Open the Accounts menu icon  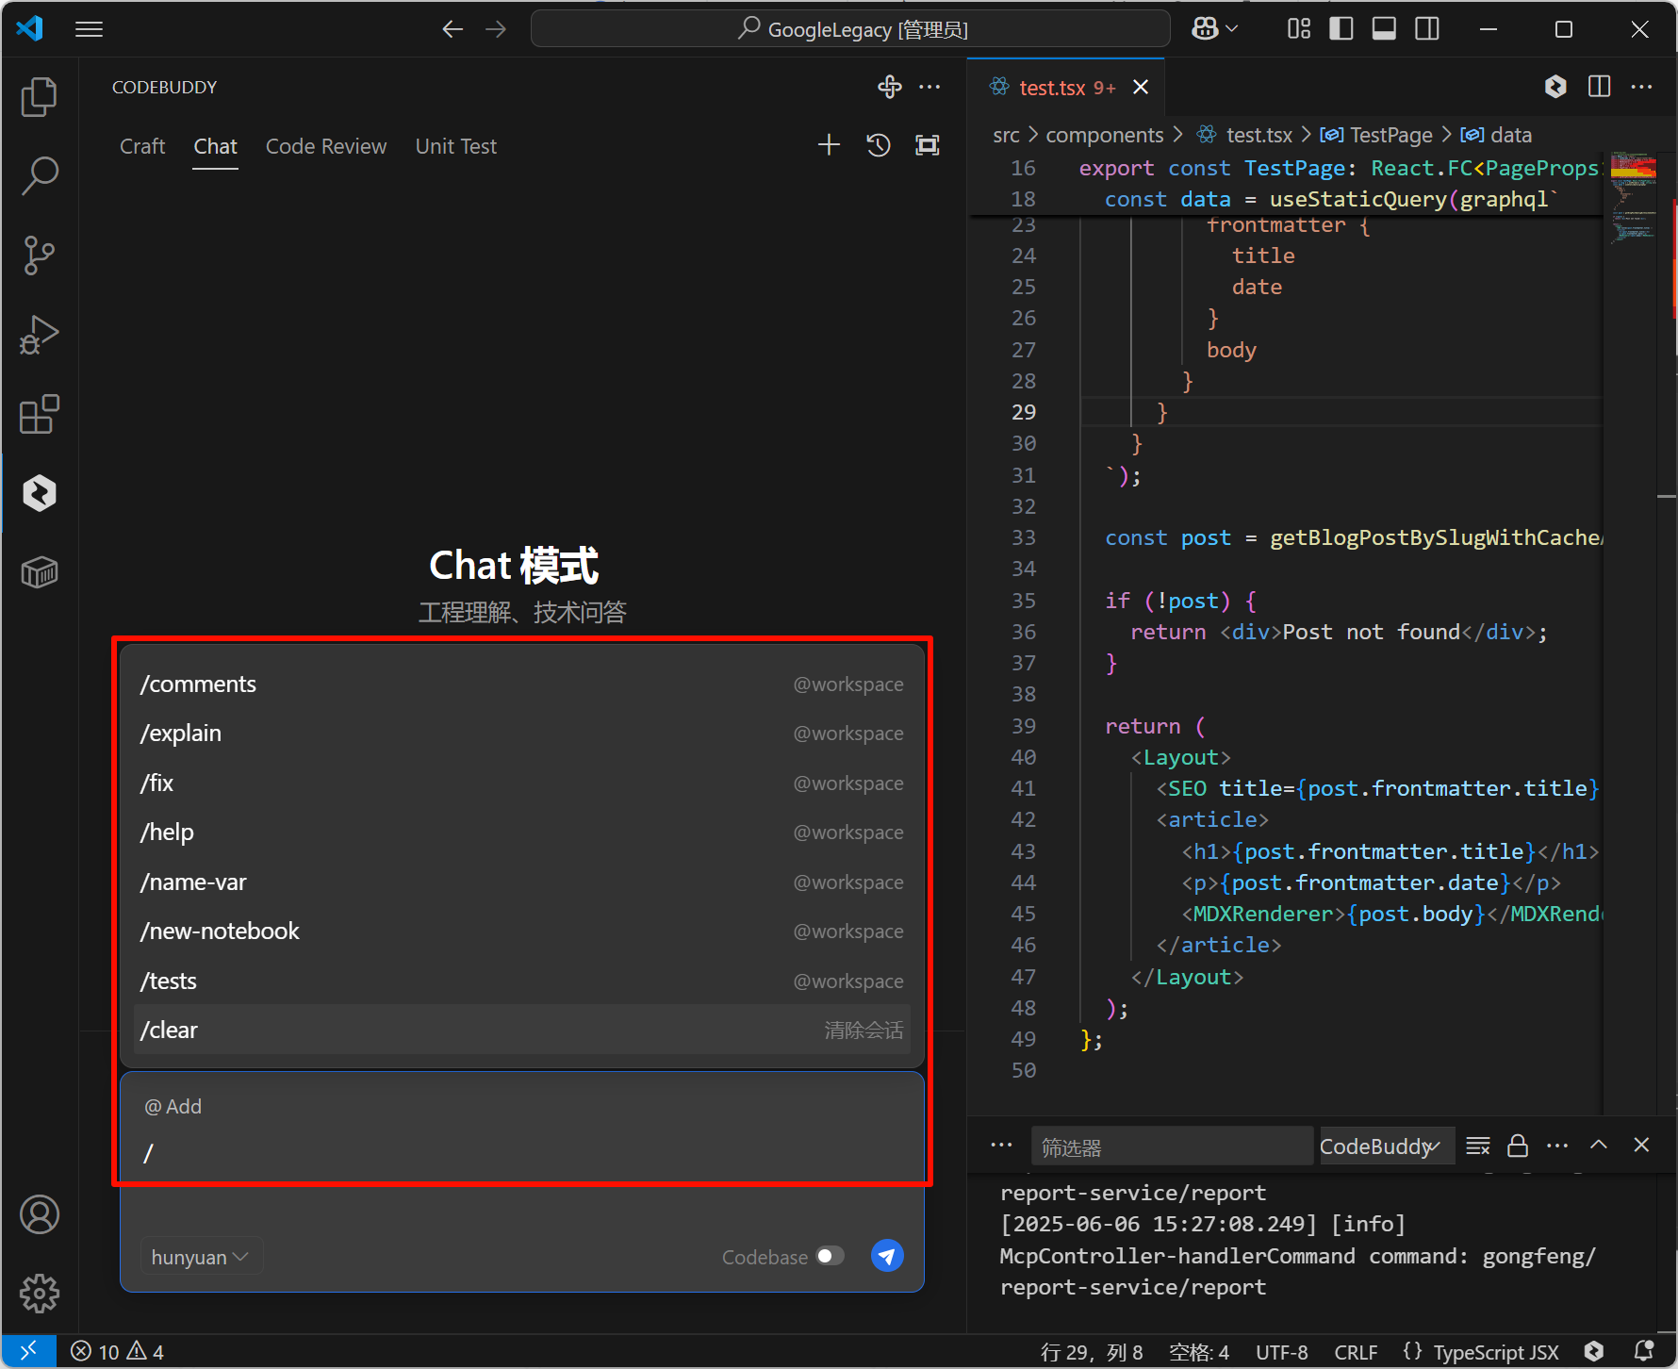click(39, 1214)
